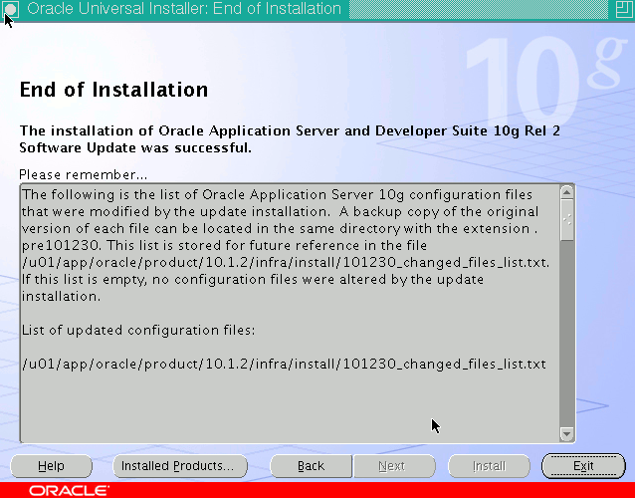Viewport: 635px width, 498px height.
Task: Click the Help button
Action: (x=52, y=466)
